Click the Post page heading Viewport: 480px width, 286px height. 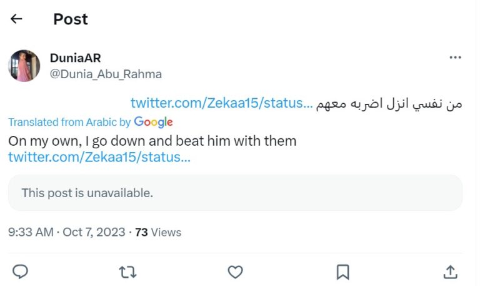coord(71,19)
